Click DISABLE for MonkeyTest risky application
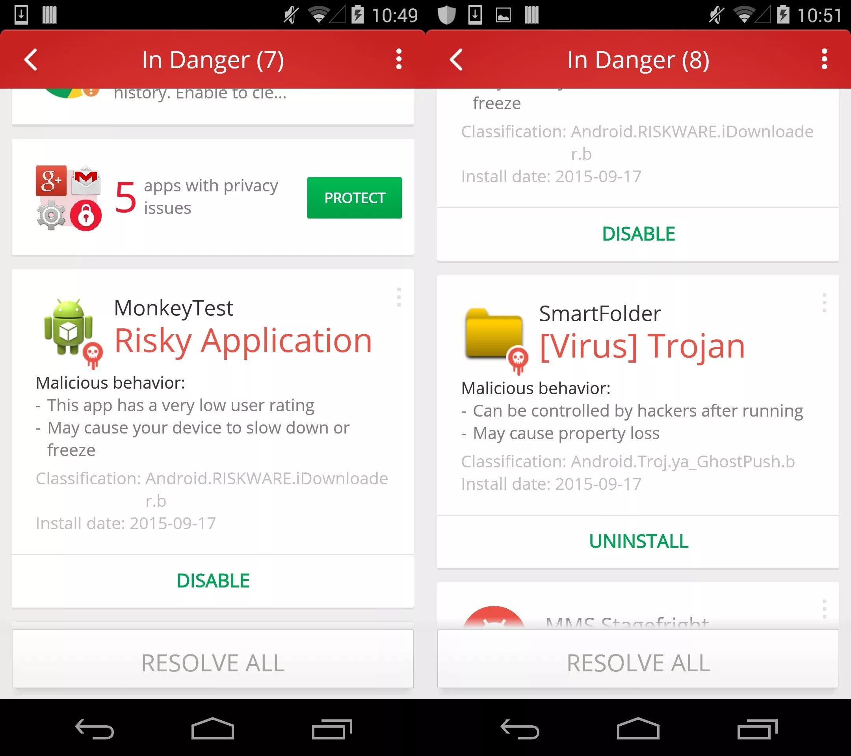The image size is (851, 756). [213, 580]
